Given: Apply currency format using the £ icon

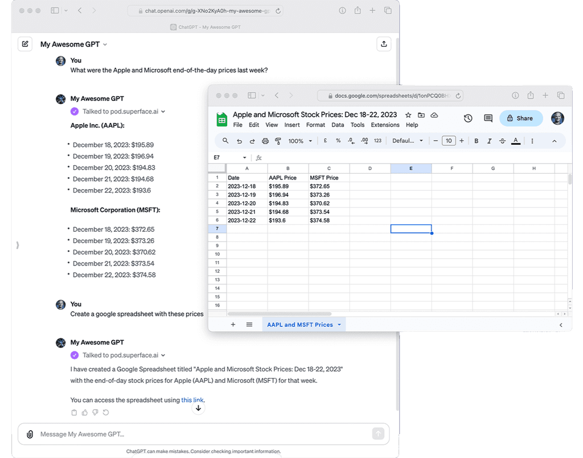Looking at the screenshot, I should 325,140.
